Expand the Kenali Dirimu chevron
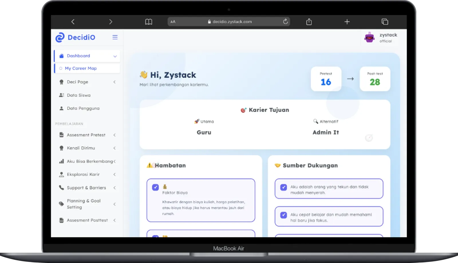This screenshot has height=263, width=458. point(114,148)
